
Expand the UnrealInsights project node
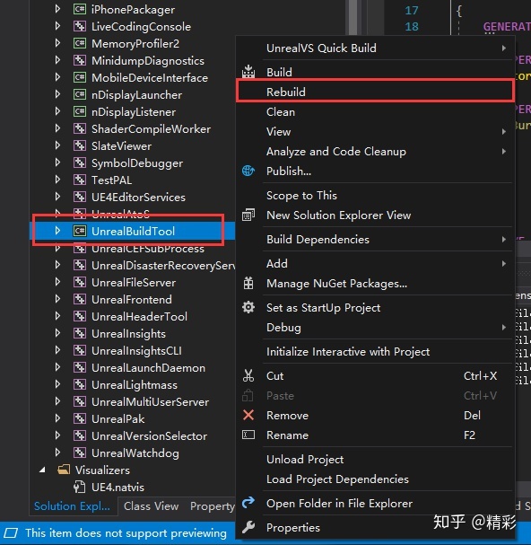tap(57, 333)
